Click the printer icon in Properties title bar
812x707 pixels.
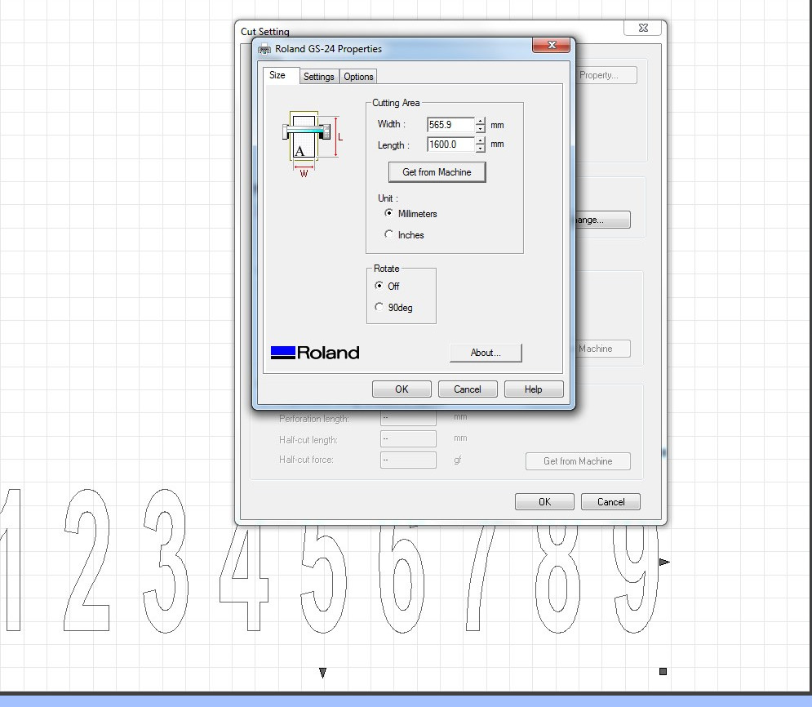click(264, 49)
